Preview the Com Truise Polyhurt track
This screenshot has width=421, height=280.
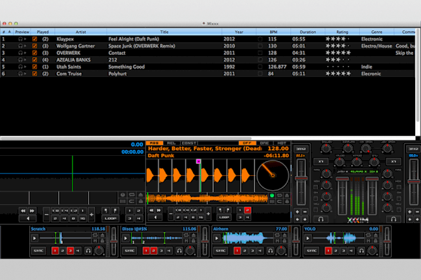(21, 74)
